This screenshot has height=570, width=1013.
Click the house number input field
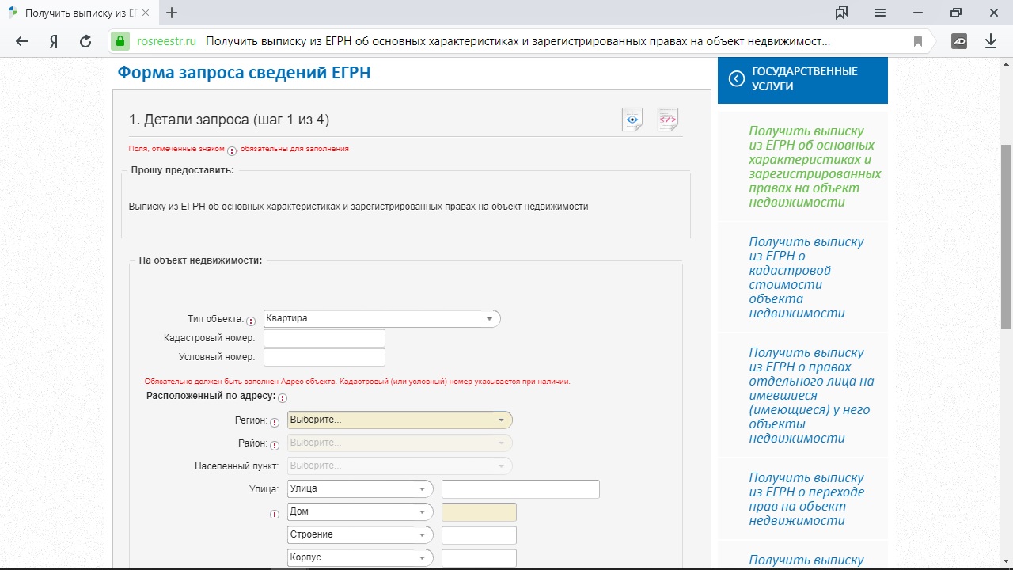coord(479,512)
